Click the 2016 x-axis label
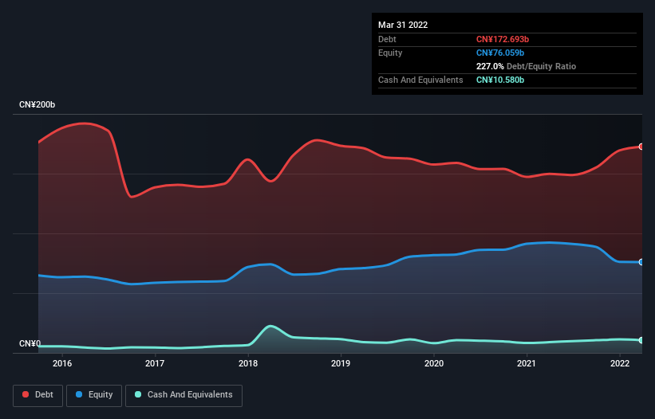 (x=62, y=363)
